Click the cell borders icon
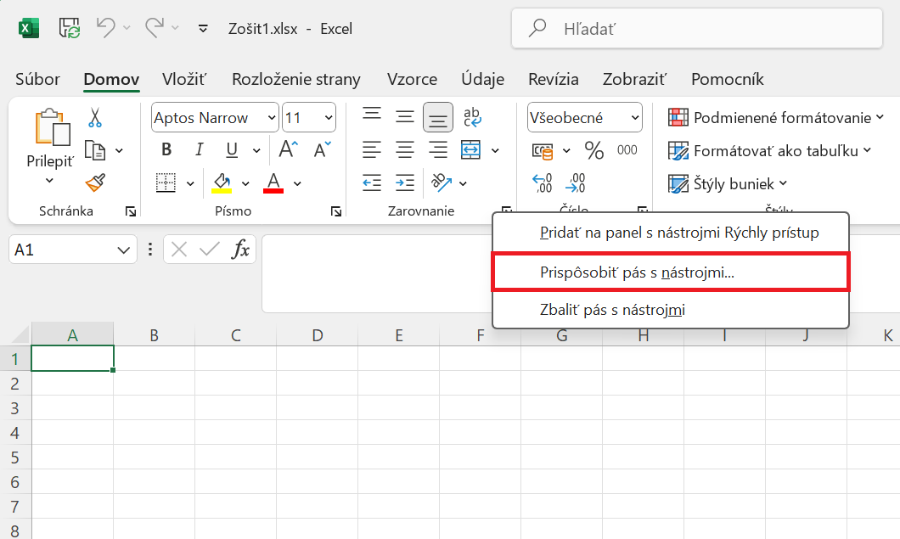Image resolution: width=900 pixels, height=539 pixels. pyautogui.click(x=166, y=183)
